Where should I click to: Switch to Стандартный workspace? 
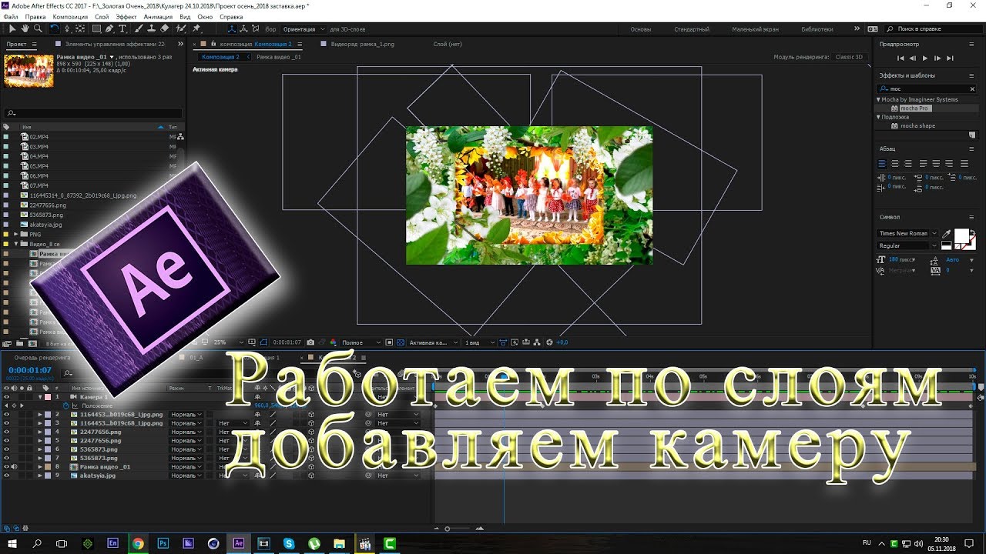tap(692, 29)
